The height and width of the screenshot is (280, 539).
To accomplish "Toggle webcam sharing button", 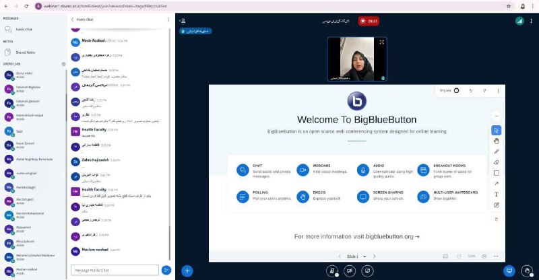I will [350, 271].
